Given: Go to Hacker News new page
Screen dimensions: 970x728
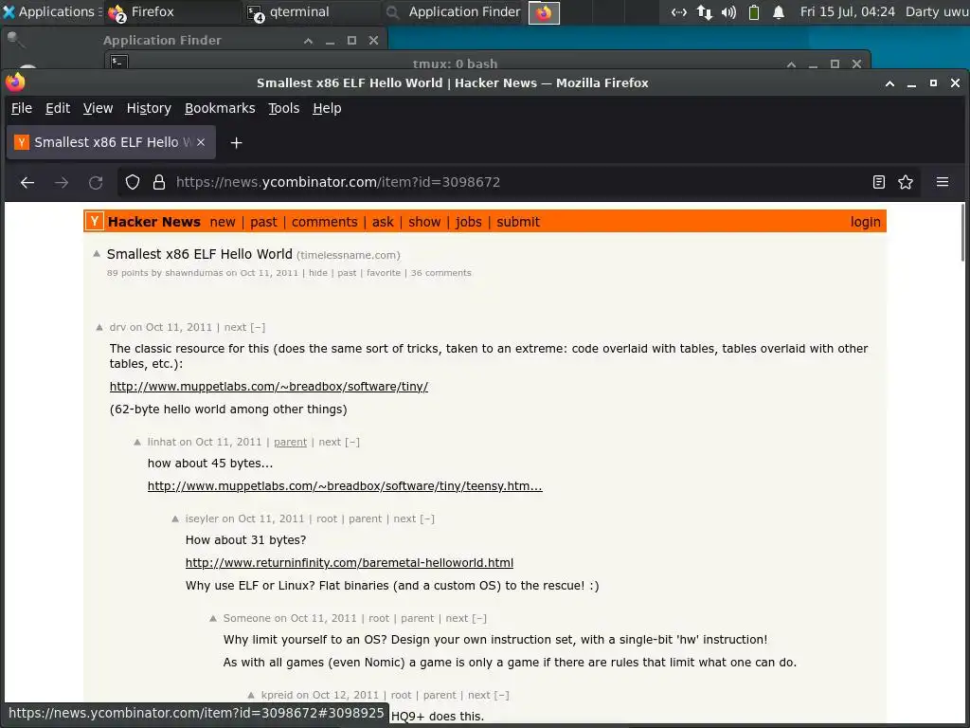Looking at the screenshot, I should click(222, 222).
